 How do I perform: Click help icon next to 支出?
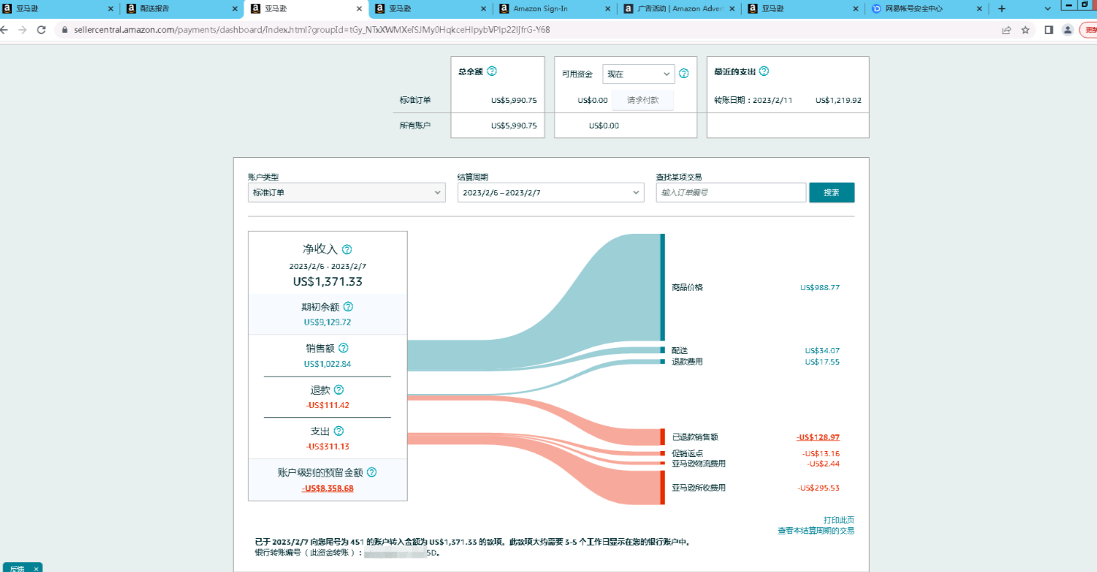tap(339, 431)
